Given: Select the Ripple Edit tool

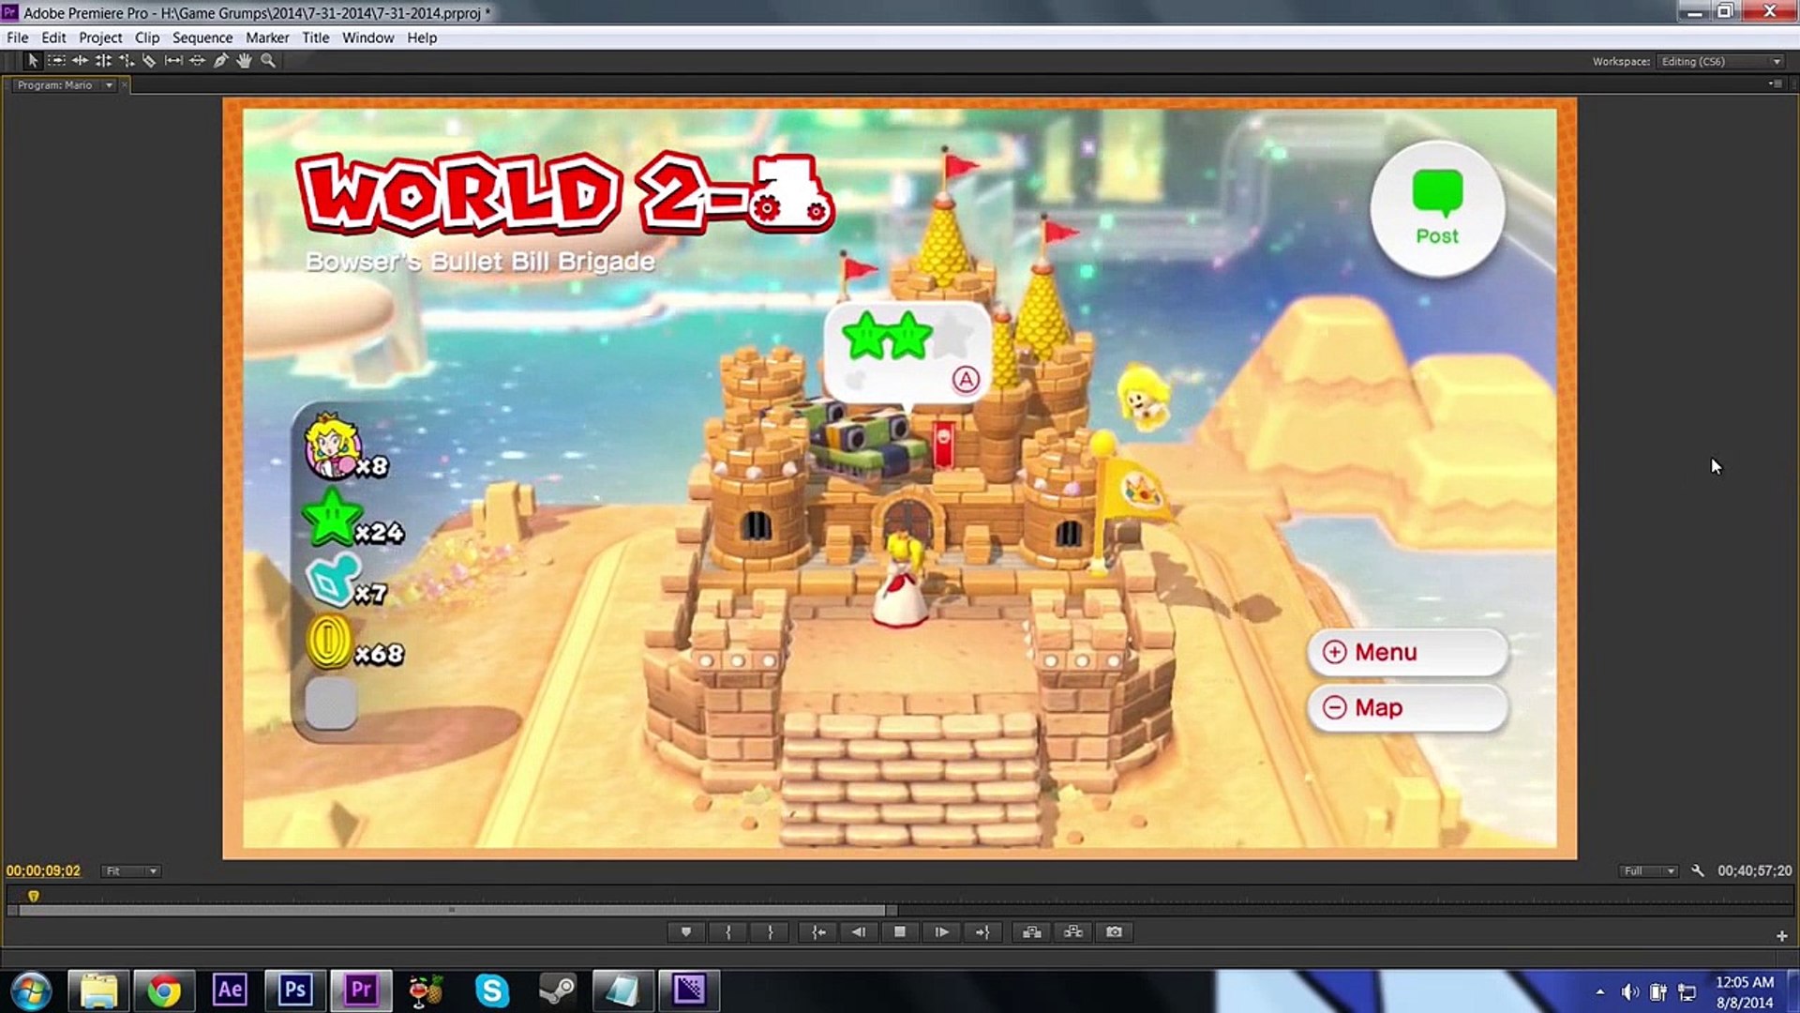Looking at the screenshot, I should 80,60.
